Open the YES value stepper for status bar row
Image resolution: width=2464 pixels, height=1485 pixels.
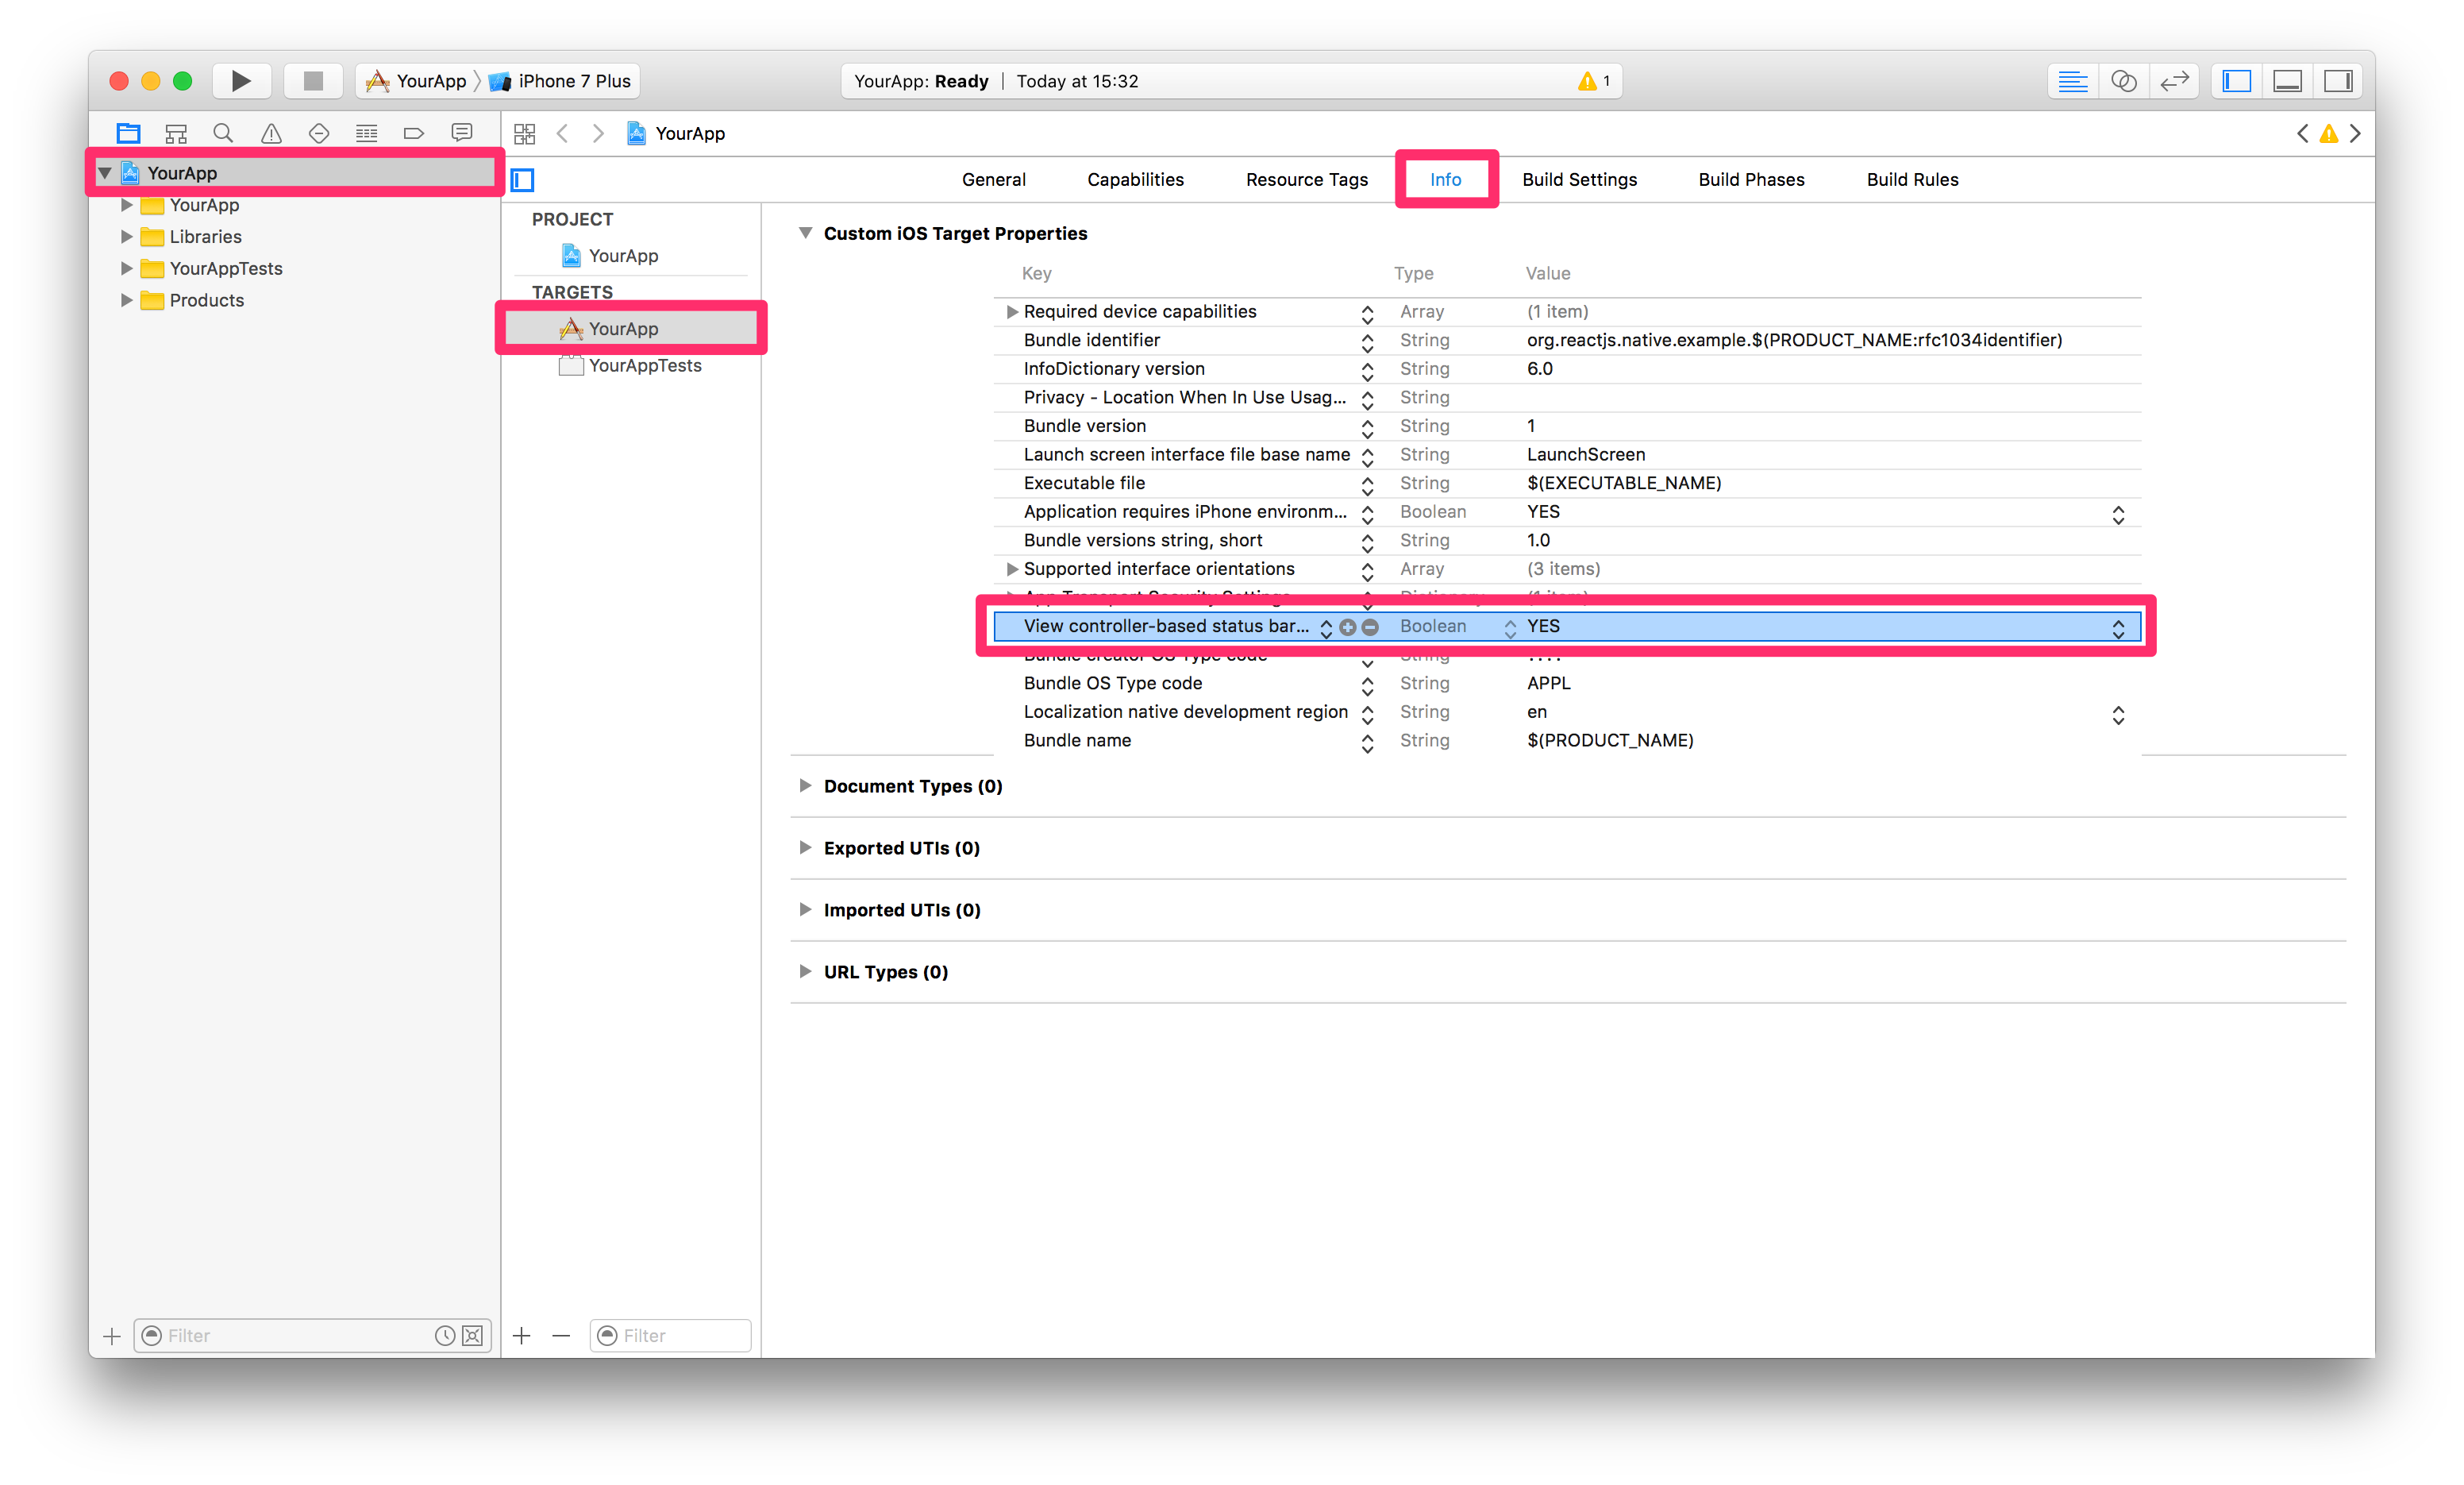(2117, 627)
